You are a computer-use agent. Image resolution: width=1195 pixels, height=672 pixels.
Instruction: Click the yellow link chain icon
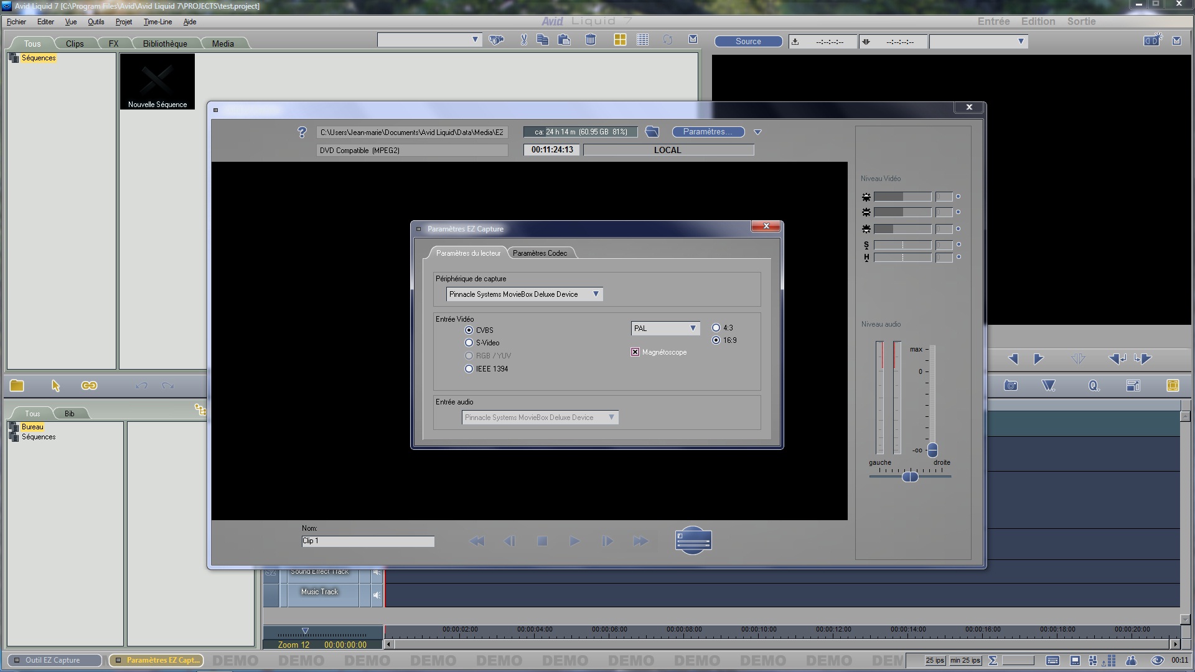point(89,386)
